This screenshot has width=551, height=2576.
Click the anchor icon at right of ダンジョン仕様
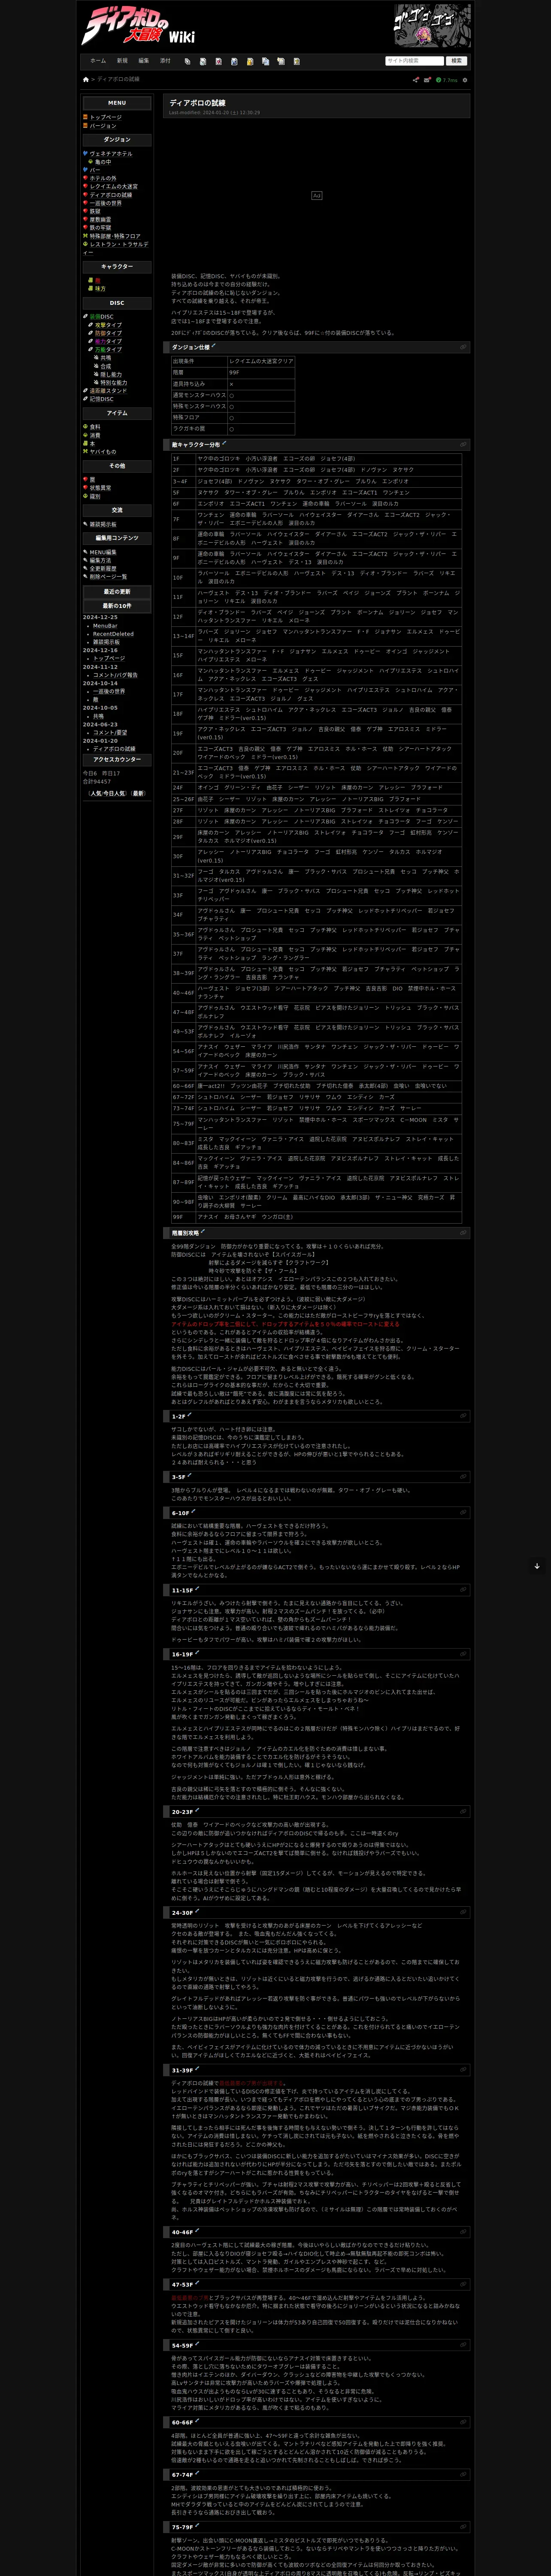[x=463, y=347]
